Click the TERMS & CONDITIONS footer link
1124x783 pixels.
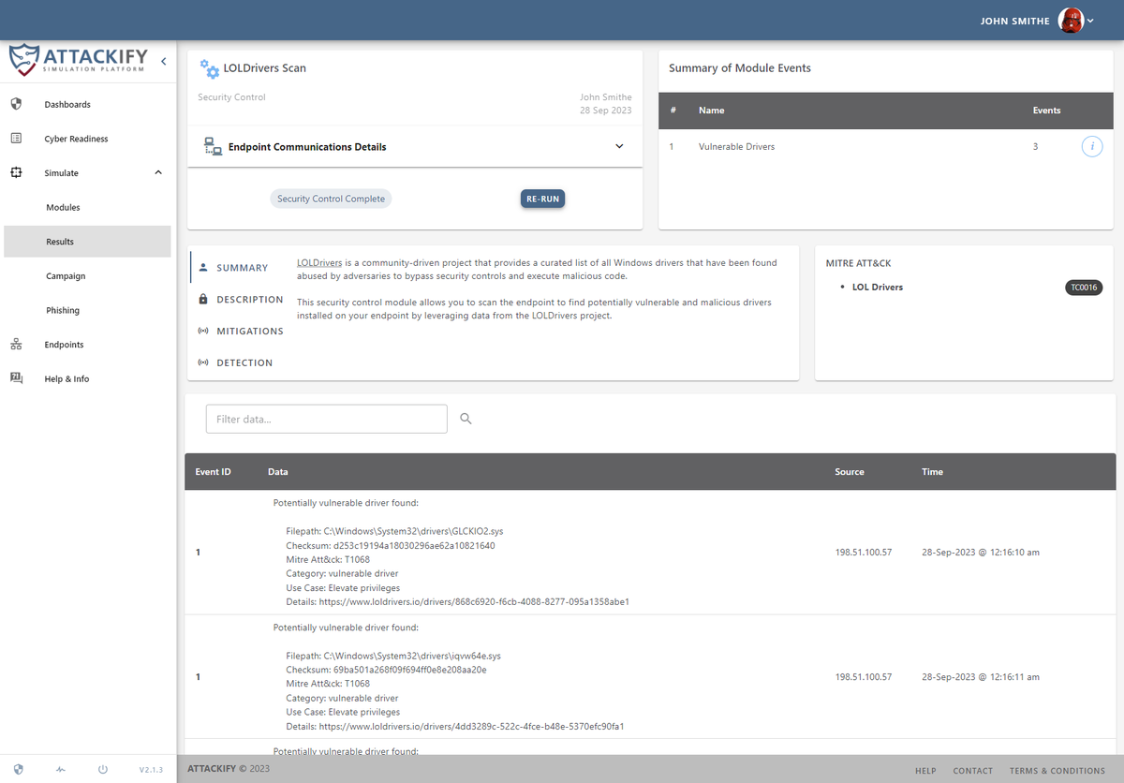pos(1057,771)
